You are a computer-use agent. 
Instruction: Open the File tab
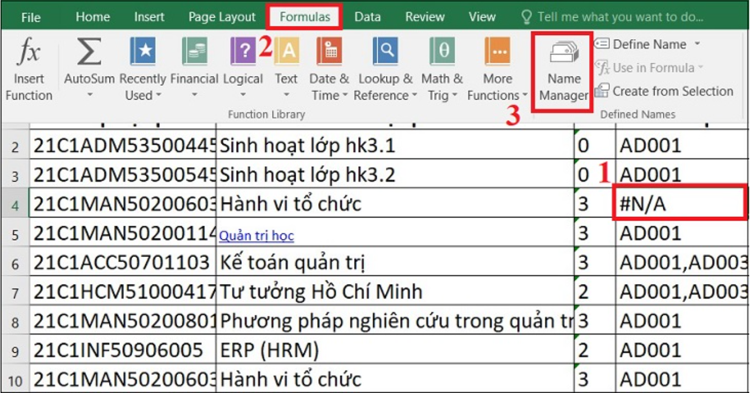[x=31, y=17]
